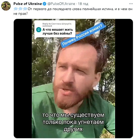135x140 pixels.
Task: Click the tweet's second line не прав?
Action: 20,14
